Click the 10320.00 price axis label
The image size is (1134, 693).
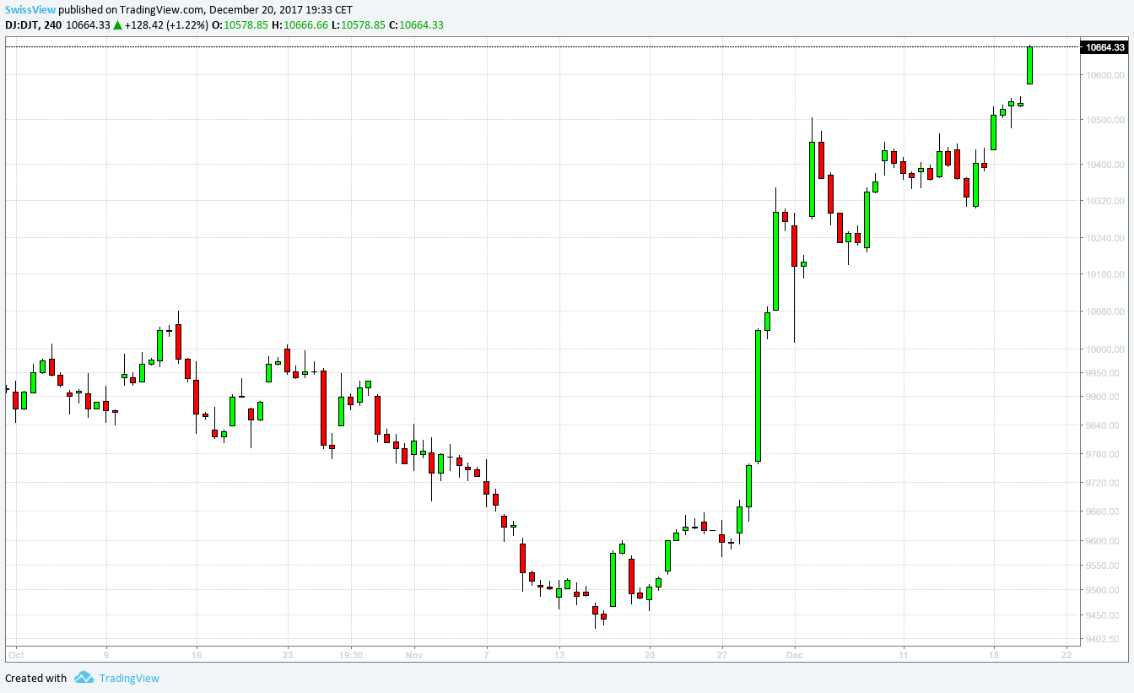click(x=1106, y=201)
